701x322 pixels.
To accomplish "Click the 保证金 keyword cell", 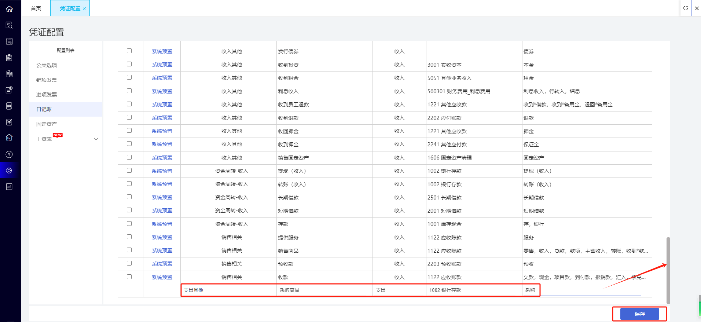I will tap(587, 144).
